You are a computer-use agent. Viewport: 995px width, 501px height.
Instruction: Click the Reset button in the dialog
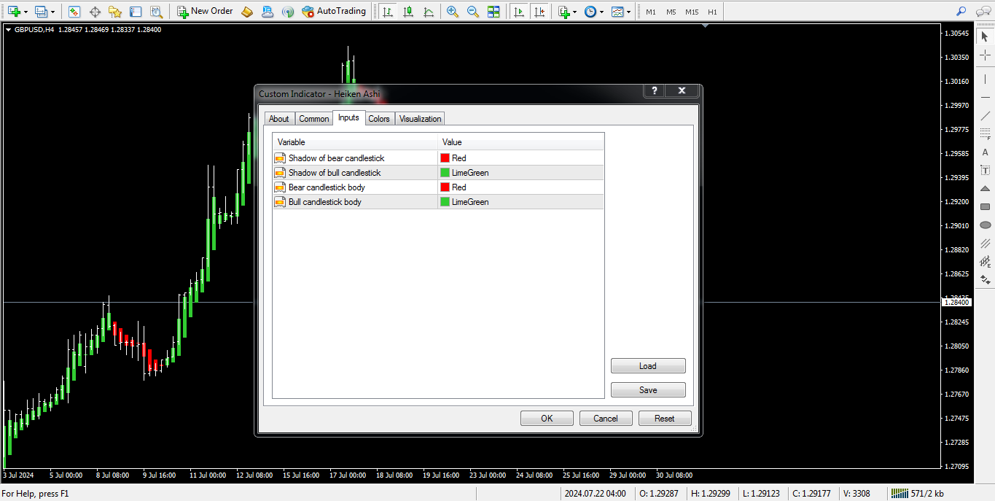(664, 419)
